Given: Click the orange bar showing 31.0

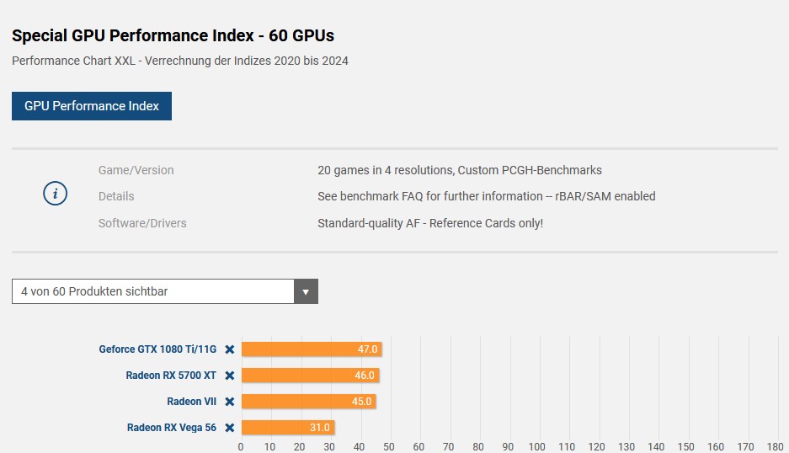Looking at the screenshot, I should click(x=287, y=428).
